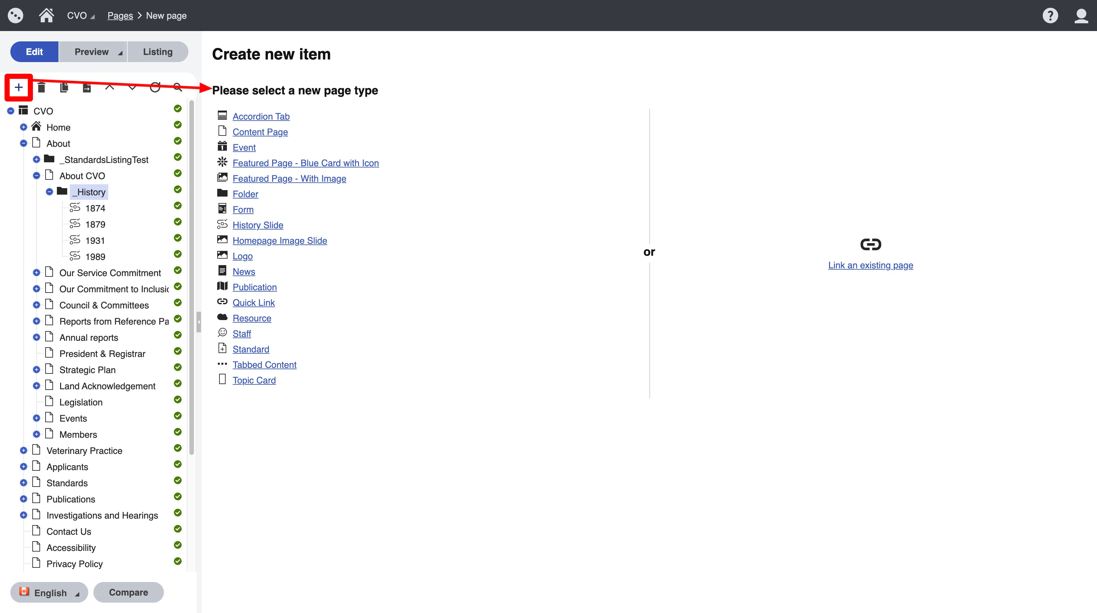
Task: Open the help question mark icon
Action: (1050, 16)
